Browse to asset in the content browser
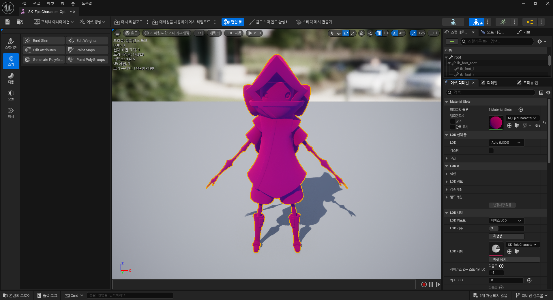 (x=20, y=22)
